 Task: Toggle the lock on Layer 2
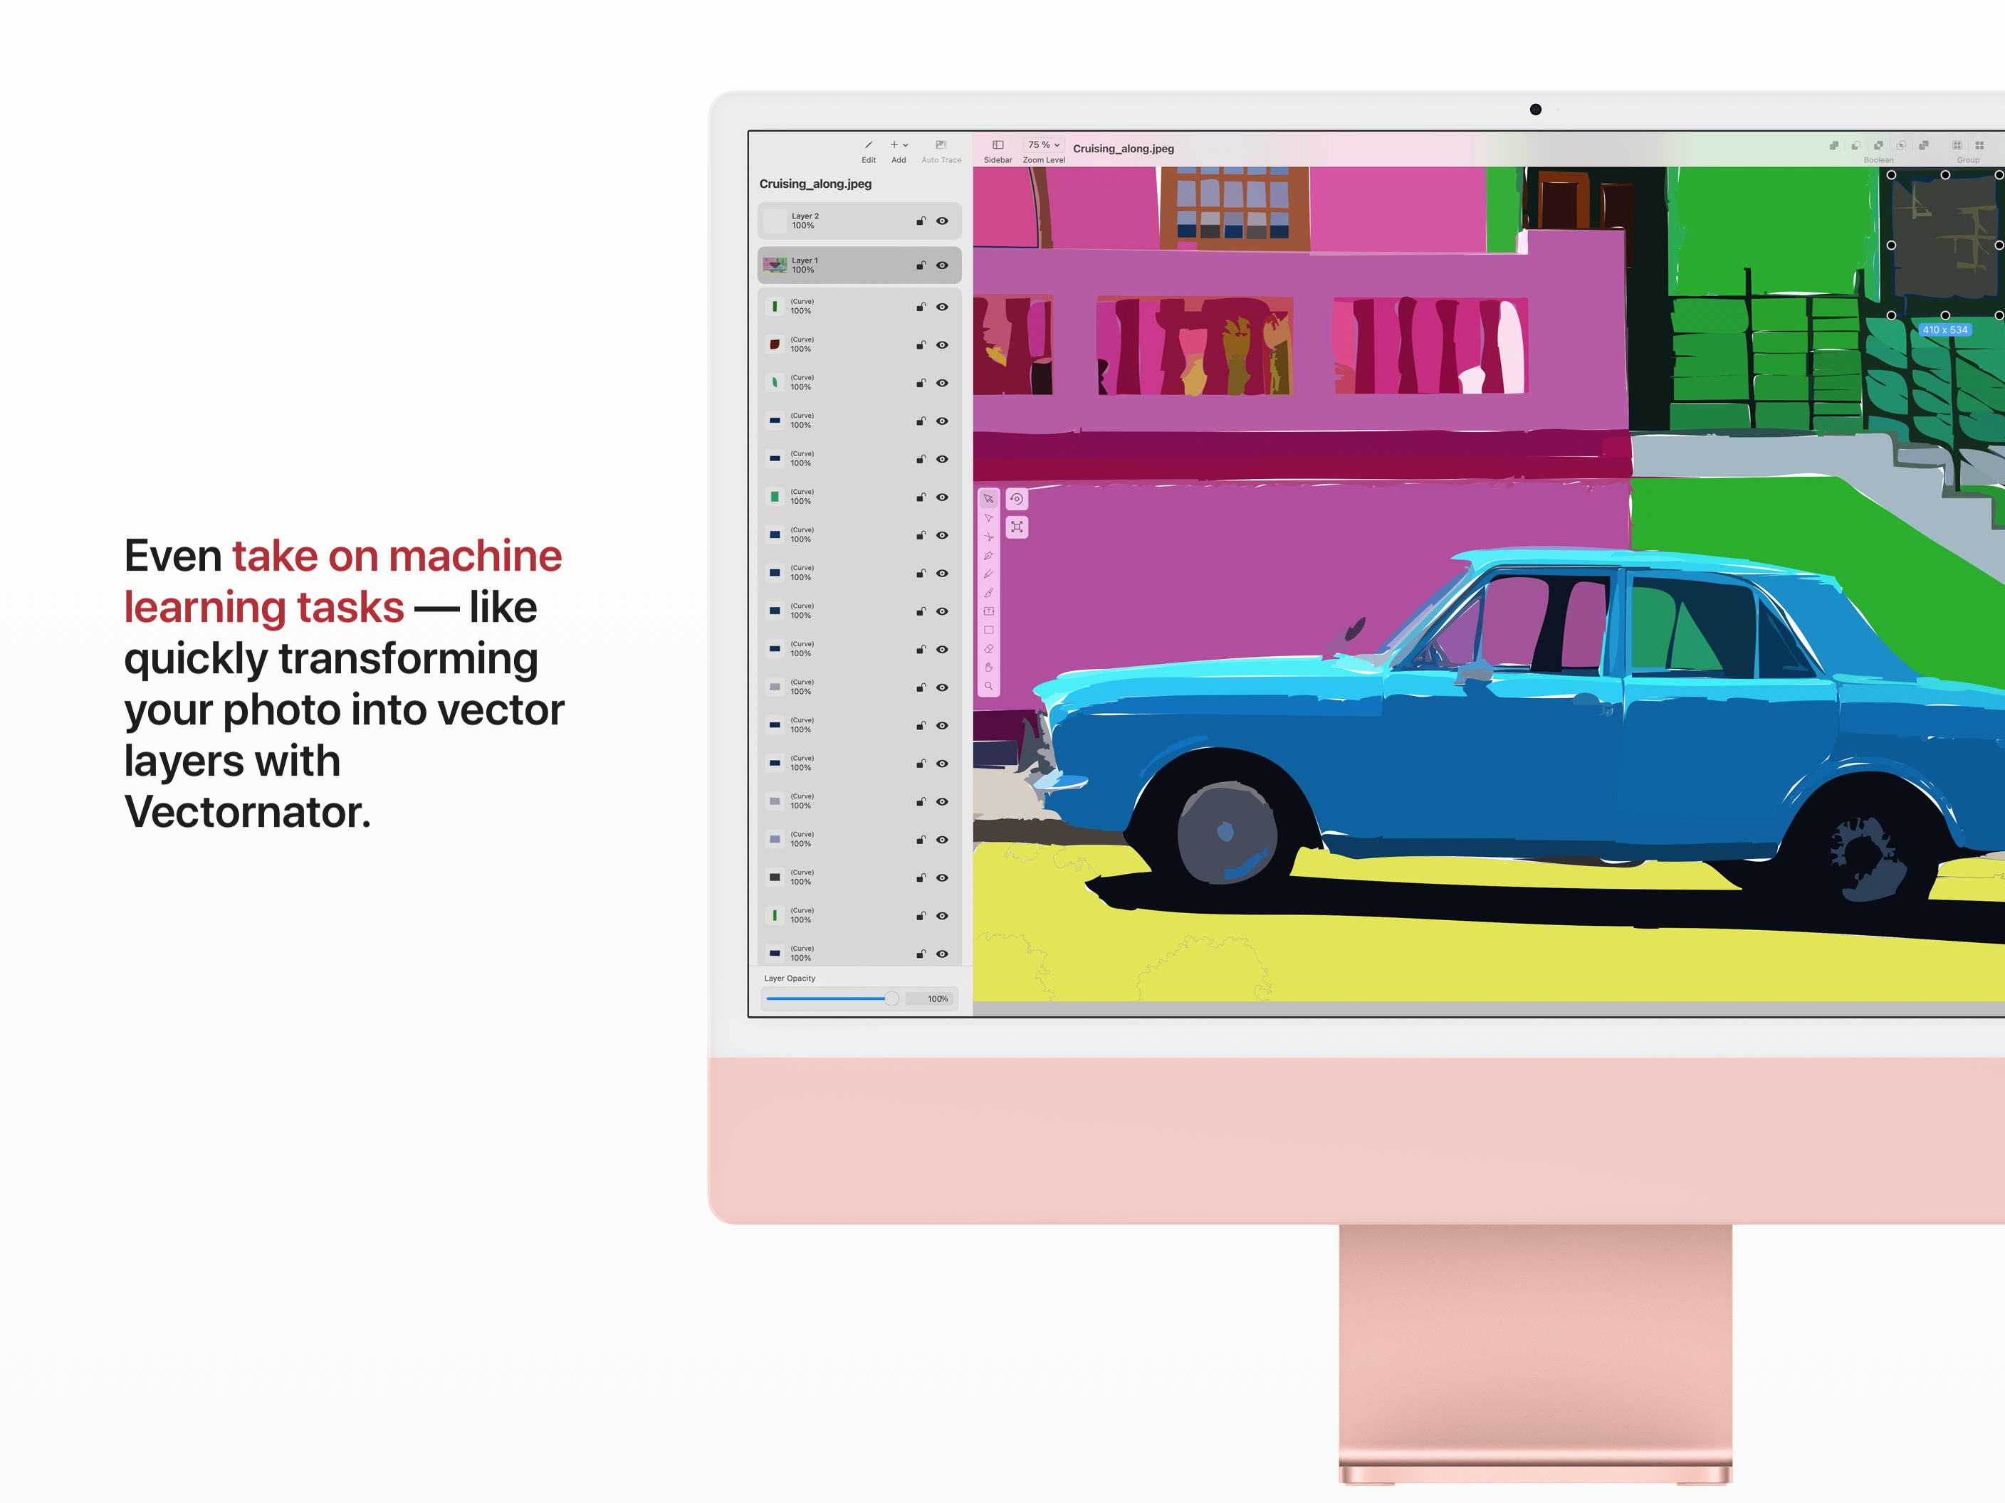click(x=921, y=221)
